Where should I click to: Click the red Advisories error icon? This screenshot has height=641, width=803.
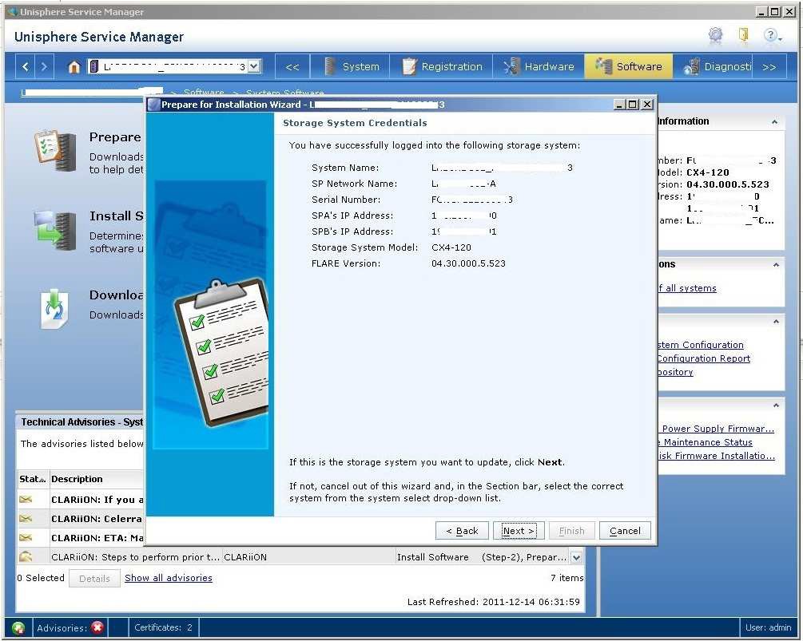point(97,627)
